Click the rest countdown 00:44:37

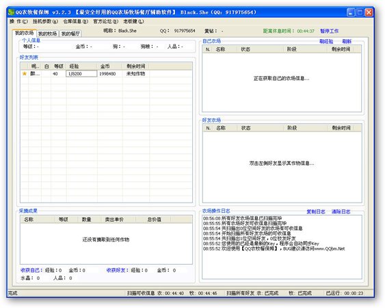(306, 31)
